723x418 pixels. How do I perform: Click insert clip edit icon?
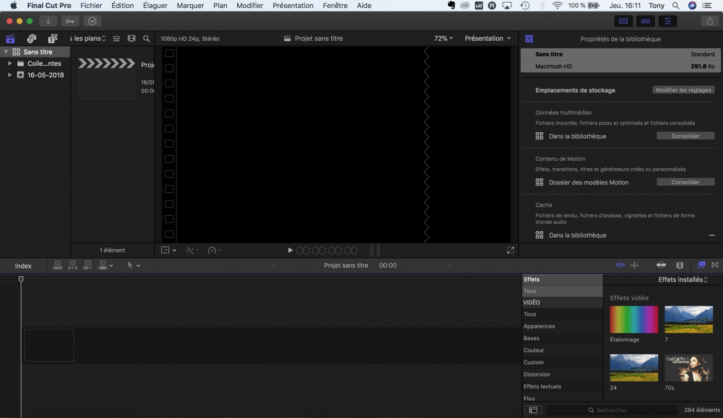tap(73, 265)
